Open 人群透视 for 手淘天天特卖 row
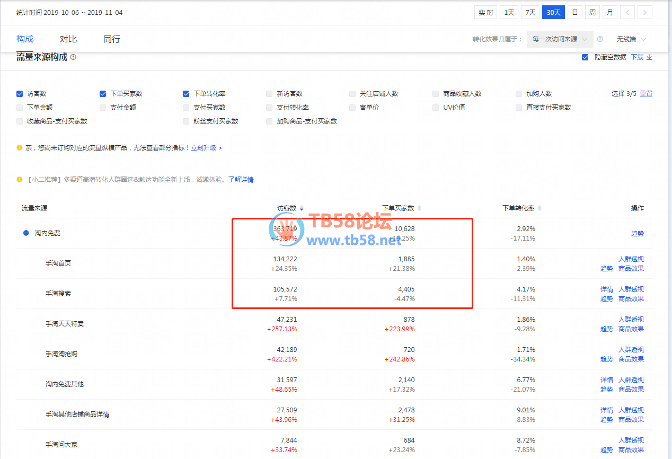 [631, 320]
